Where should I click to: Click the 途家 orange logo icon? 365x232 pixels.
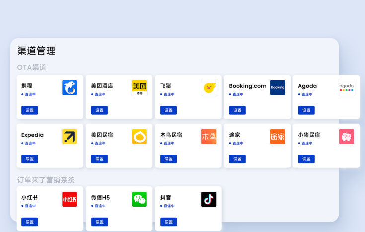[x=277, y=137]
